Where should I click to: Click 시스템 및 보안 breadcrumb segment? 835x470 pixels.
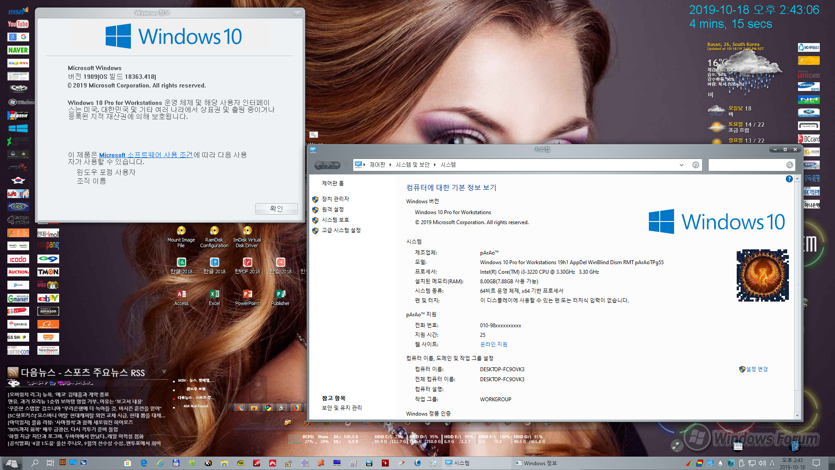[x=412, y=164]
